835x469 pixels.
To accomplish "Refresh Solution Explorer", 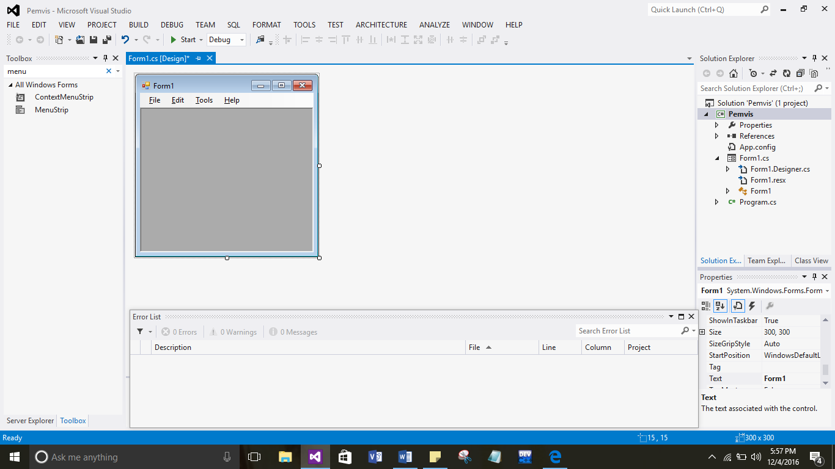I will point(786,73).
